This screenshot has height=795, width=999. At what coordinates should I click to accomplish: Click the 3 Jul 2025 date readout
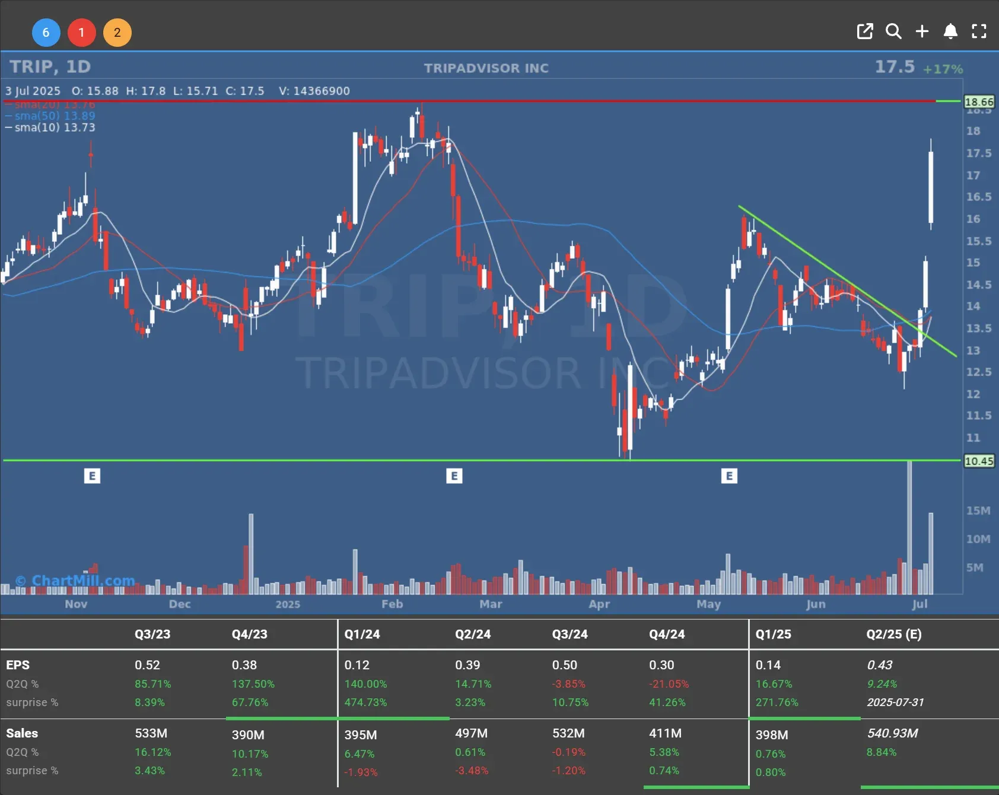pyautogui.click(x=33, y=91)
